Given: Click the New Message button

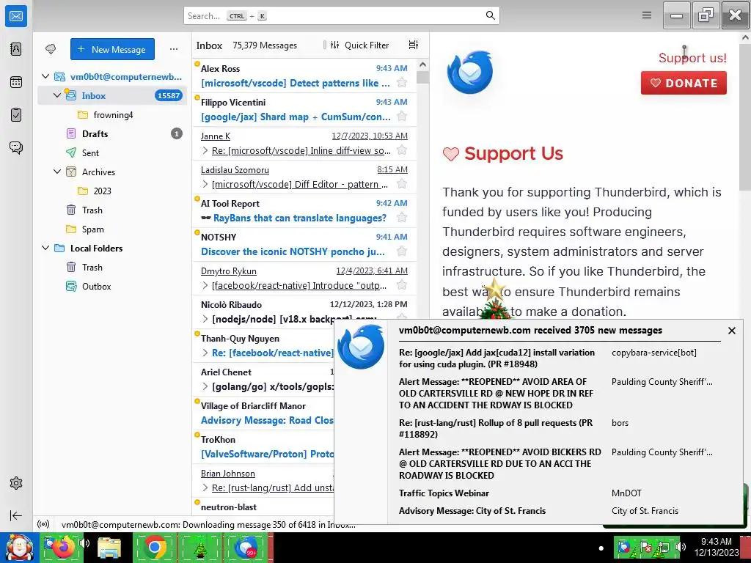Looking at the screenshot, I should coord(112,49).
